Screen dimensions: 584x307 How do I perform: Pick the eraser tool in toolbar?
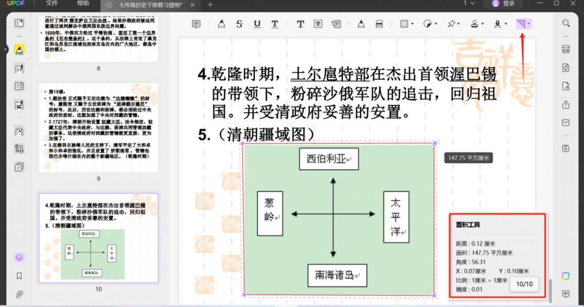379,24
